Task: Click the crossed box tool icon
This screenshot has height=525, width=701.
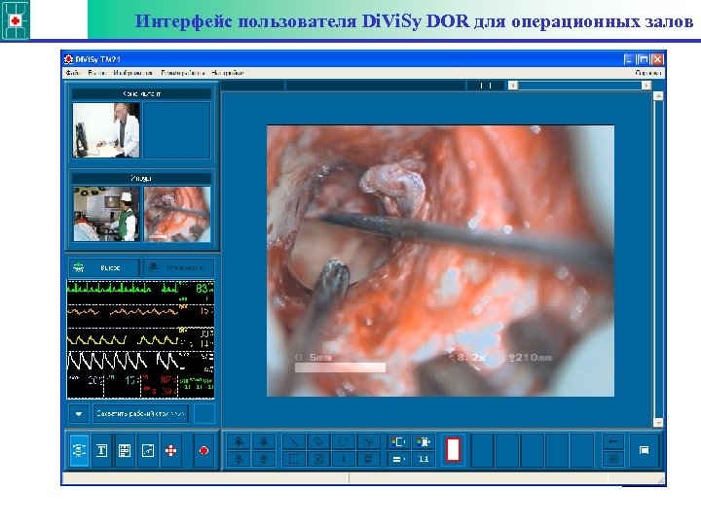Action: click(318, 459)
